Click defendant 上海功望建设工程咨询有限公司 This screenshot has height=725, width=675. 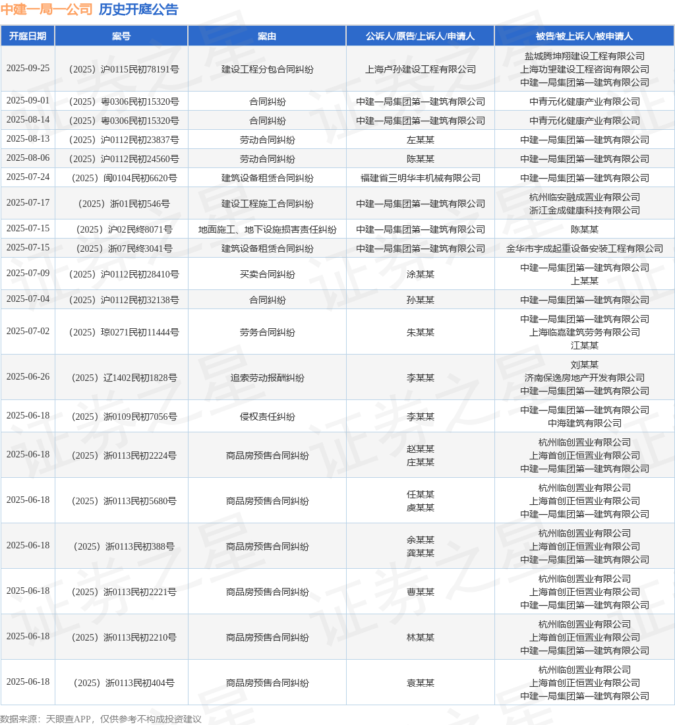585,69
